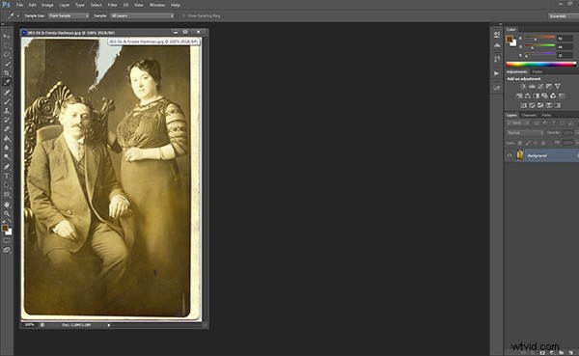Open the Histogram collapsed panel icon

[497, 45]
